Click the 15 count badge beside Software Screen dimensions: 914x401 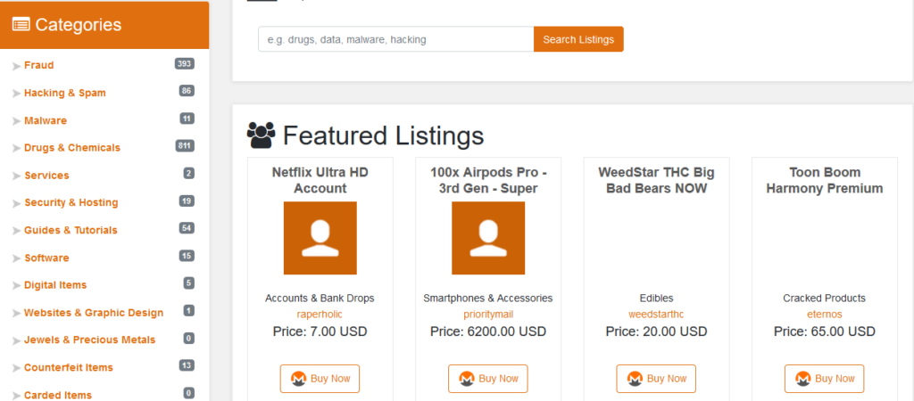(x=186, y=257)
